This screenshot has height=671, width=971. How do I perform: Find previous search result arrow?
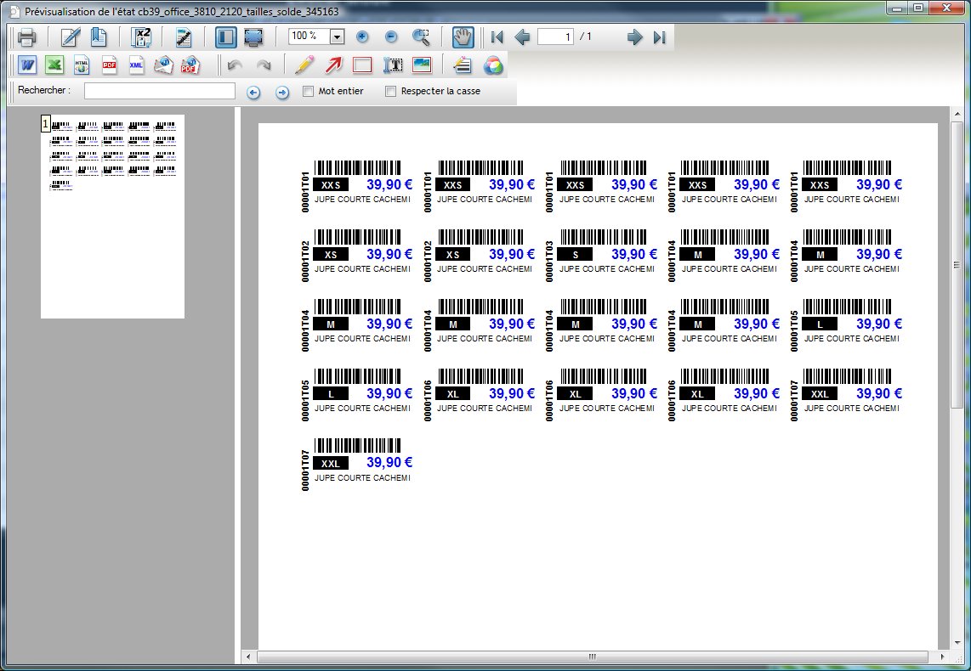[253, 92]
